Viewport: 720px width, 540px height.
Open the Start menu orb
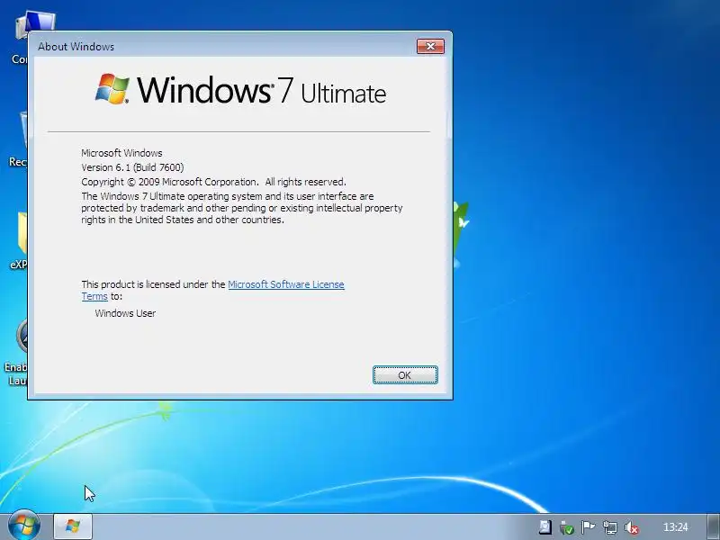pos(23,526)
